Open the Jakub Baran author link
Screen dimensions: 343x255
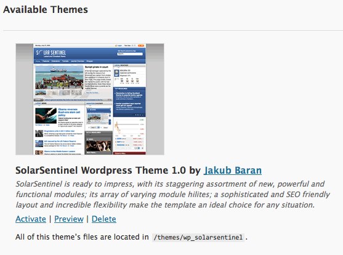[233, 170]
